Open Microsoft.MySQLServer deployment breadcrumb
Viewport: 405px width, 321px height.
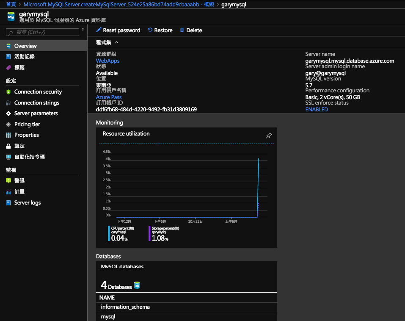tap(119, 4)
